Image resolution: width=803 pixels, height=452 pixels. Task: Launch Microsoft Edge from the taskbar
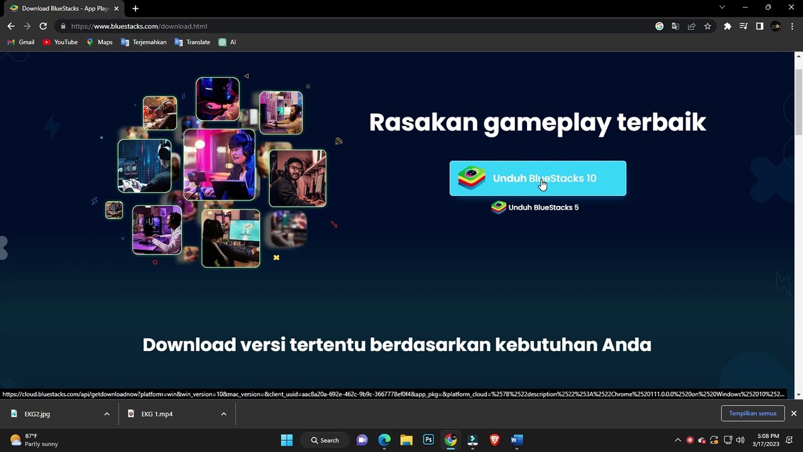pos(385,440)
